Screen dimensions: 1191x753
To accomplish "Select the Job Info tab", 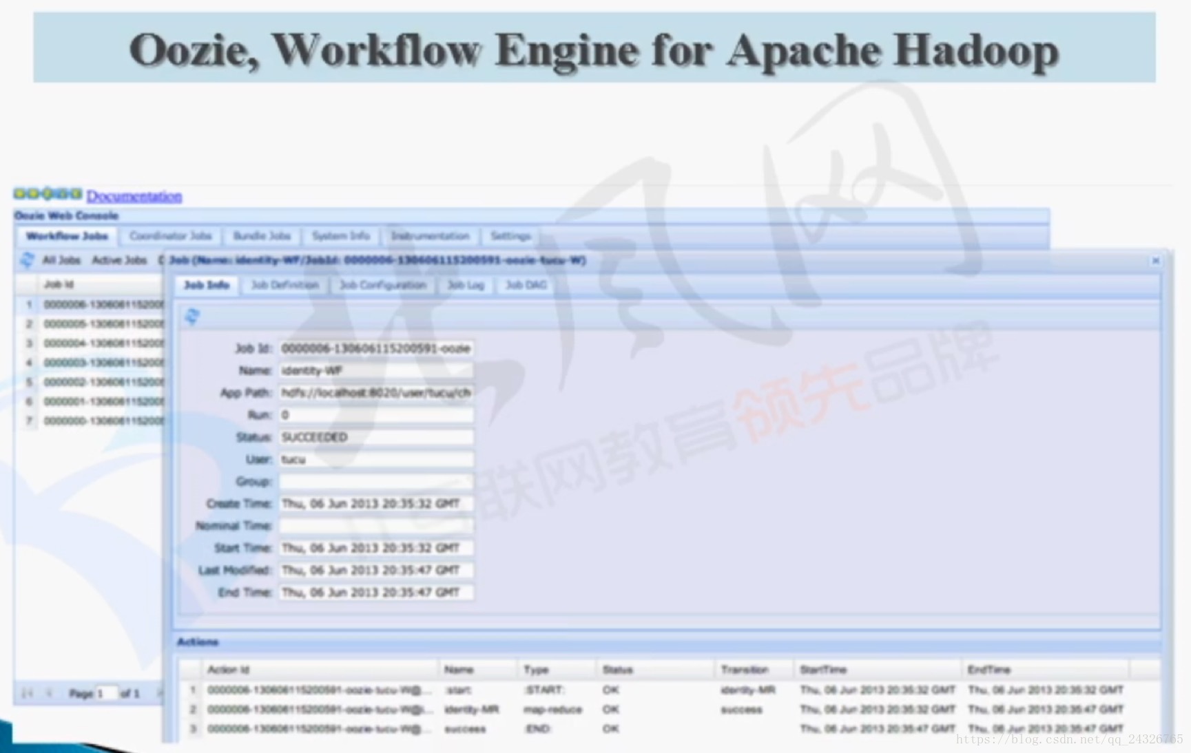I will coord(207,285).
